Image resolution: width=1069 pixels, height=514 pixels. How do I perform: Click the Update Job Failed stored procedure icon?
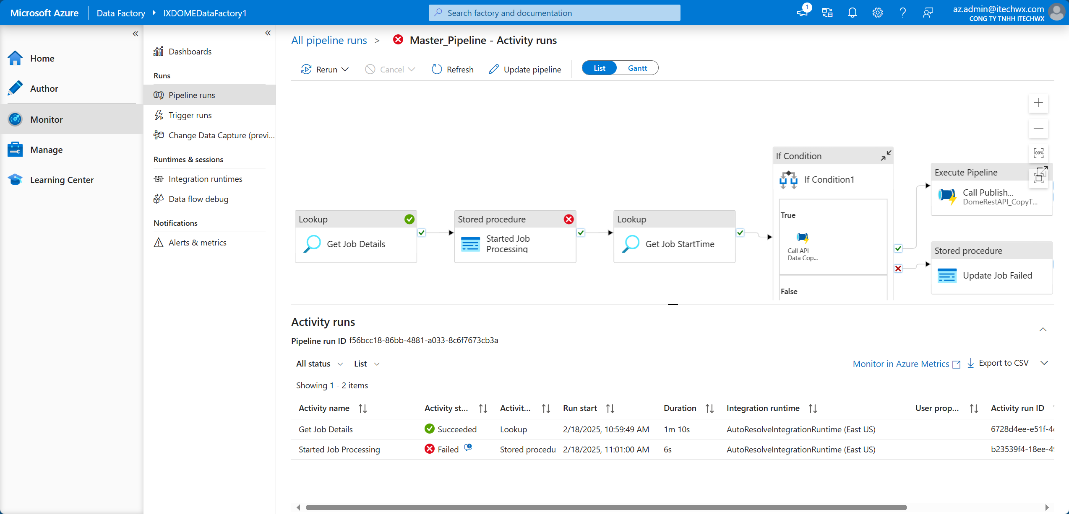click(947, 275)
